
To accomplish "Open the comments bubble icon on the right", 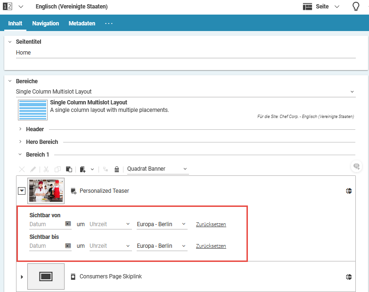I will (357, 166).
